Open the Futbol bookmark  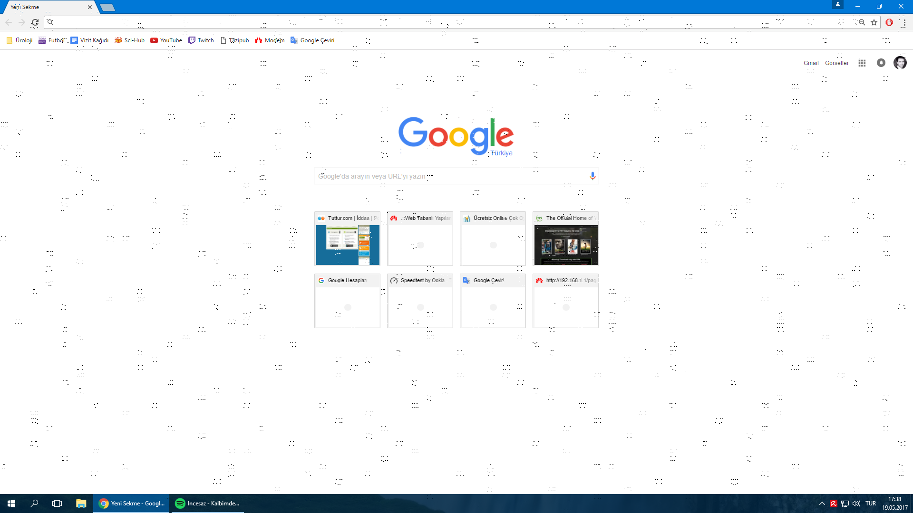pyautogui.click(x=52, y=40)
